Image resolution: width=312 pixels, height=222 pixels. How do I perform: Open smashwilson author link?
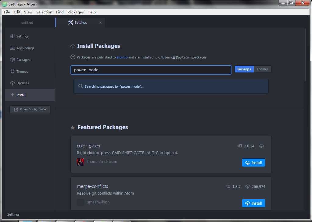point(98,202)
